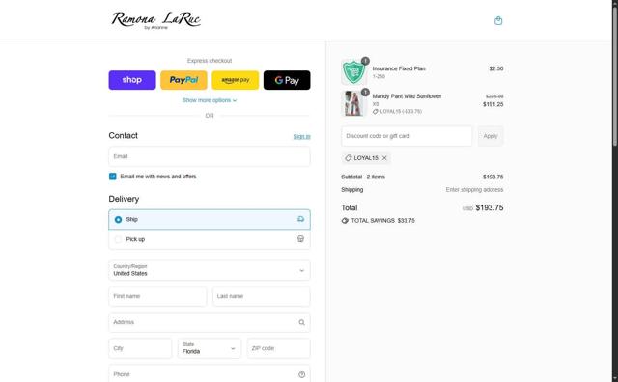Focus the City field
The width and height of the screenshot is (618, 382).
[x=140, y=348]
